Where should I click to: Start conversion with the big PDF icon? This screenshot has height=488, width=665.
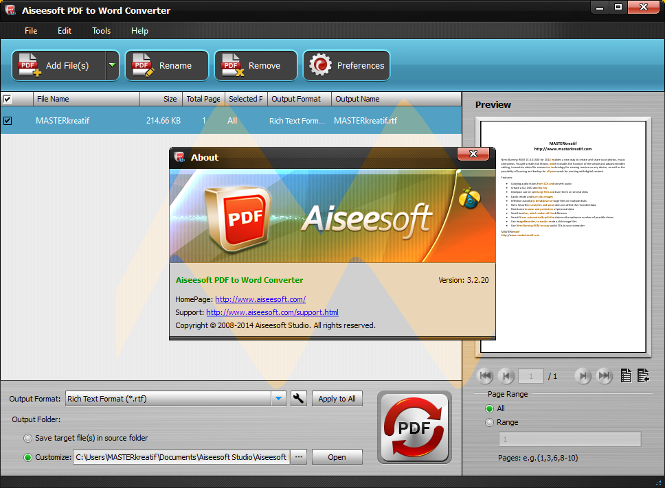point(414,428)
